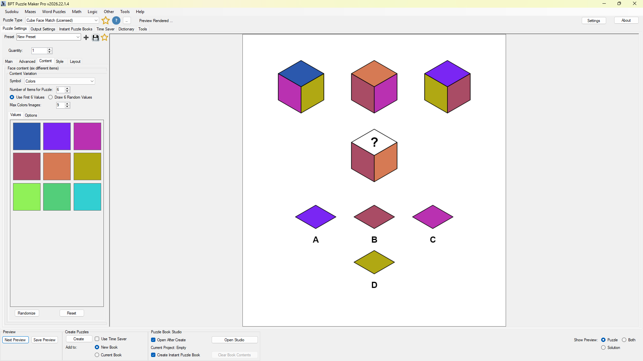Click the ellipsis button beside help icon
The height and width of the screenshot is (361, 643).
coord(127,21)
